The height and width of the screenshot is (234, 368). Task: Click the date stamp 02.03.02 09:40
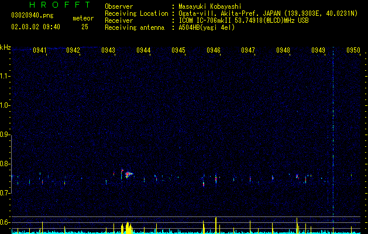(x=36, y=27)
